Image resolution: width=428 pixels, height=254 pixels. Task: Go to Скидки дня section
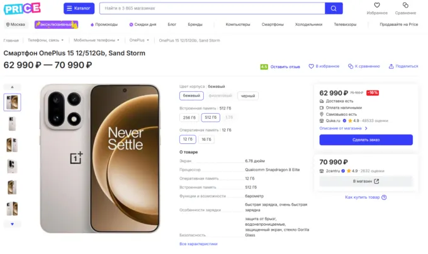point(143,25)
